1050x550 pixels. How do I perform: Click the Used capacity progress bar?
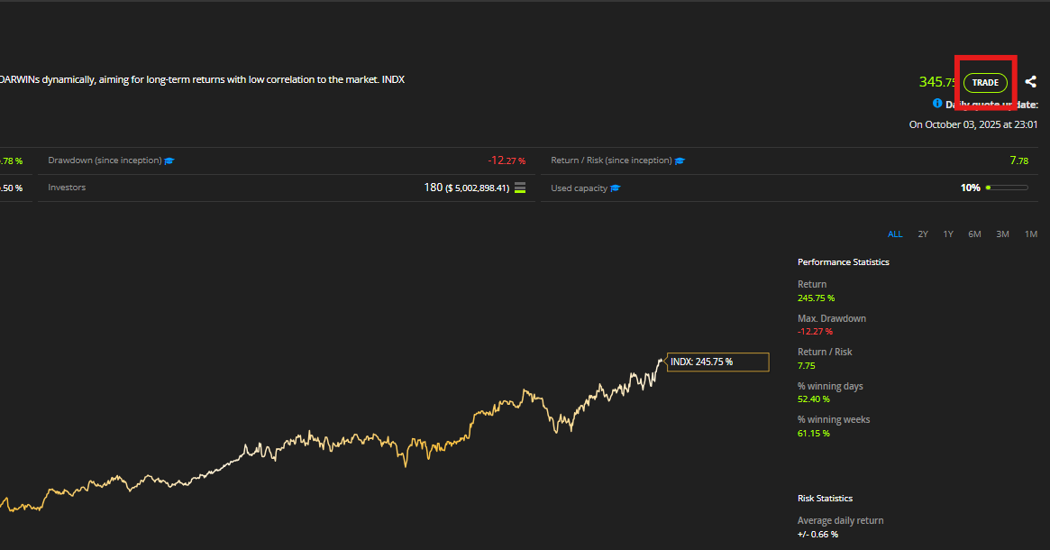tap(1007, 188)
